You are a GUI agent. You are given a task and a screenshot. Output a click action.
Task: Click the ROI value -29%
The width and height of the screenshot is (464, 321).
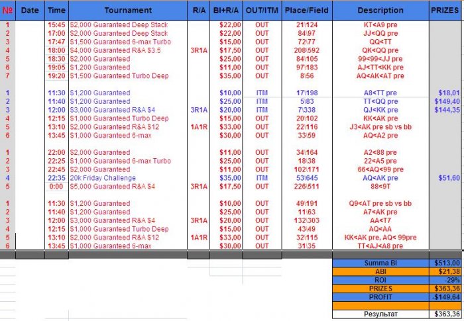pos(445,280)
